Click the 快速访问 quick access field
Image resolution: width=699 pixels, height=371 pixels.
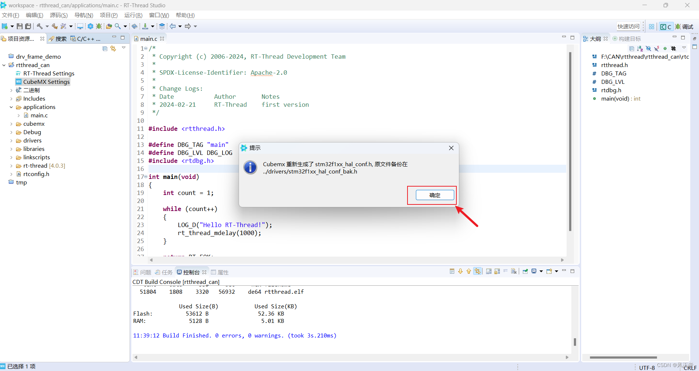click(x=629, y=27)
